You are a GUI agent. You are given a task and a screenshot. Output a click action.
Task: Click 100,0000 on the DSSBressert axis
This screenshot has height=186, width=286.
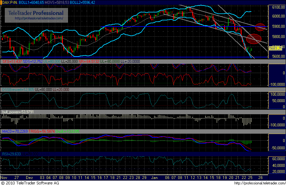click(278, 94)
